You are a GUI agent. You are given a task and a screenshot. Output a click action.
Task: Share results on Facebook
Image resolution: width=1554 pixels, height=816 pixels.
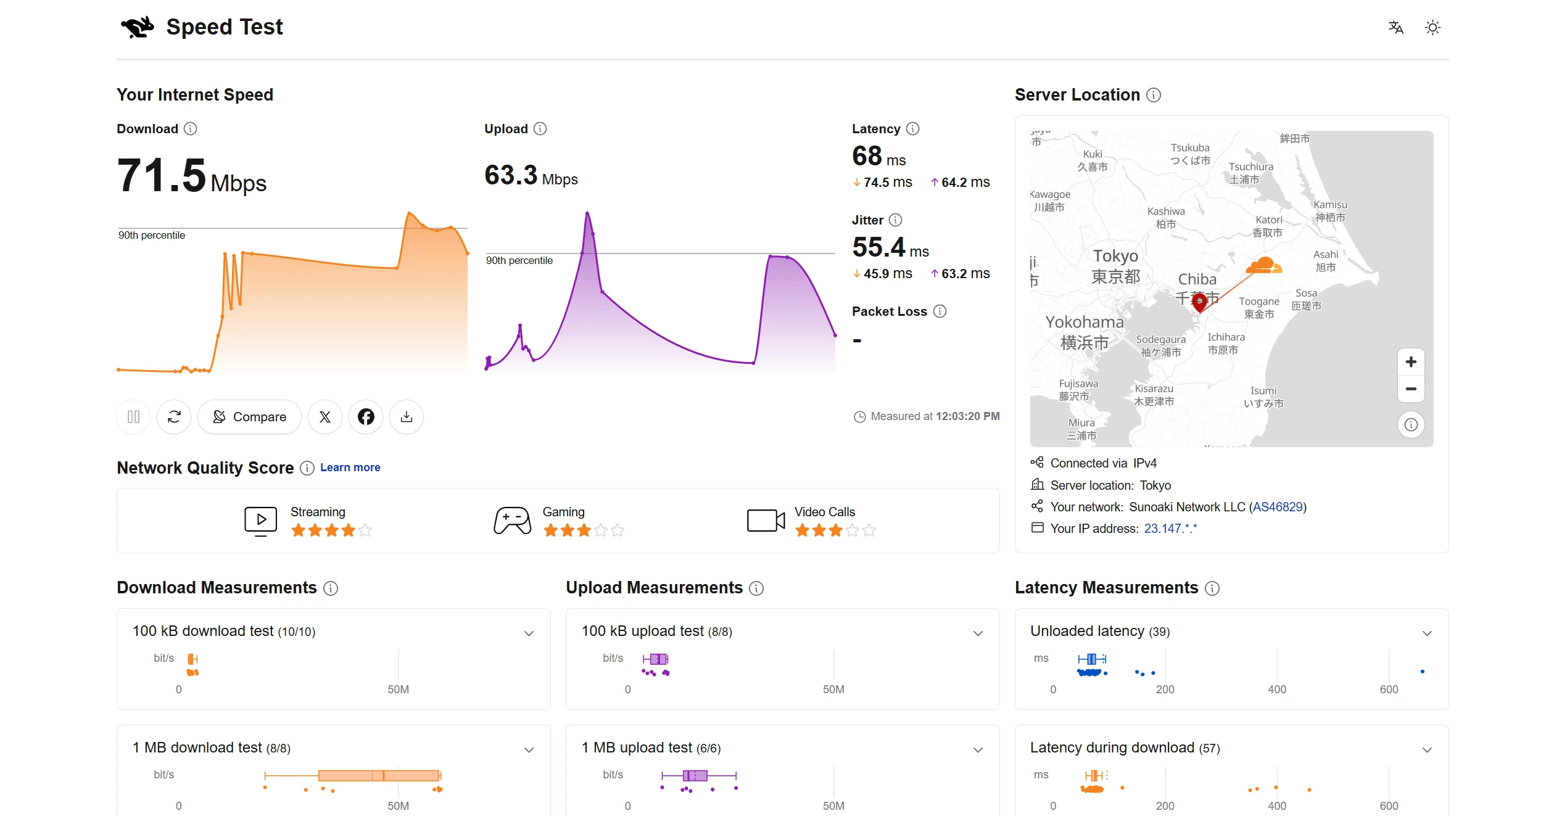click(366, 417)
